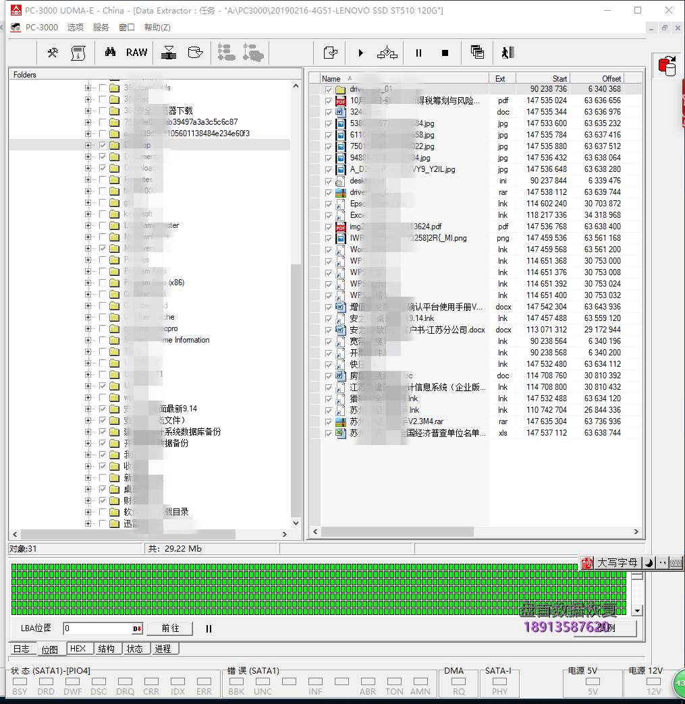
Task: Click the red database icon at right
Action: pos(667,65)
